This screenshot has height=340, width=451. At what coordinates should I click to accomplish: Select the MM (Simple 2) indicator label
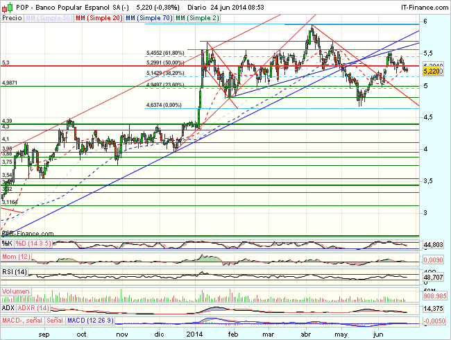[196, 17]
